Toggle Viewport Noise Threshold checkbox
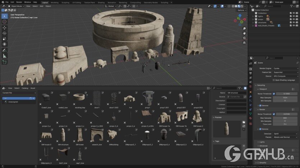The image size is (300, 168). [274, 94]
